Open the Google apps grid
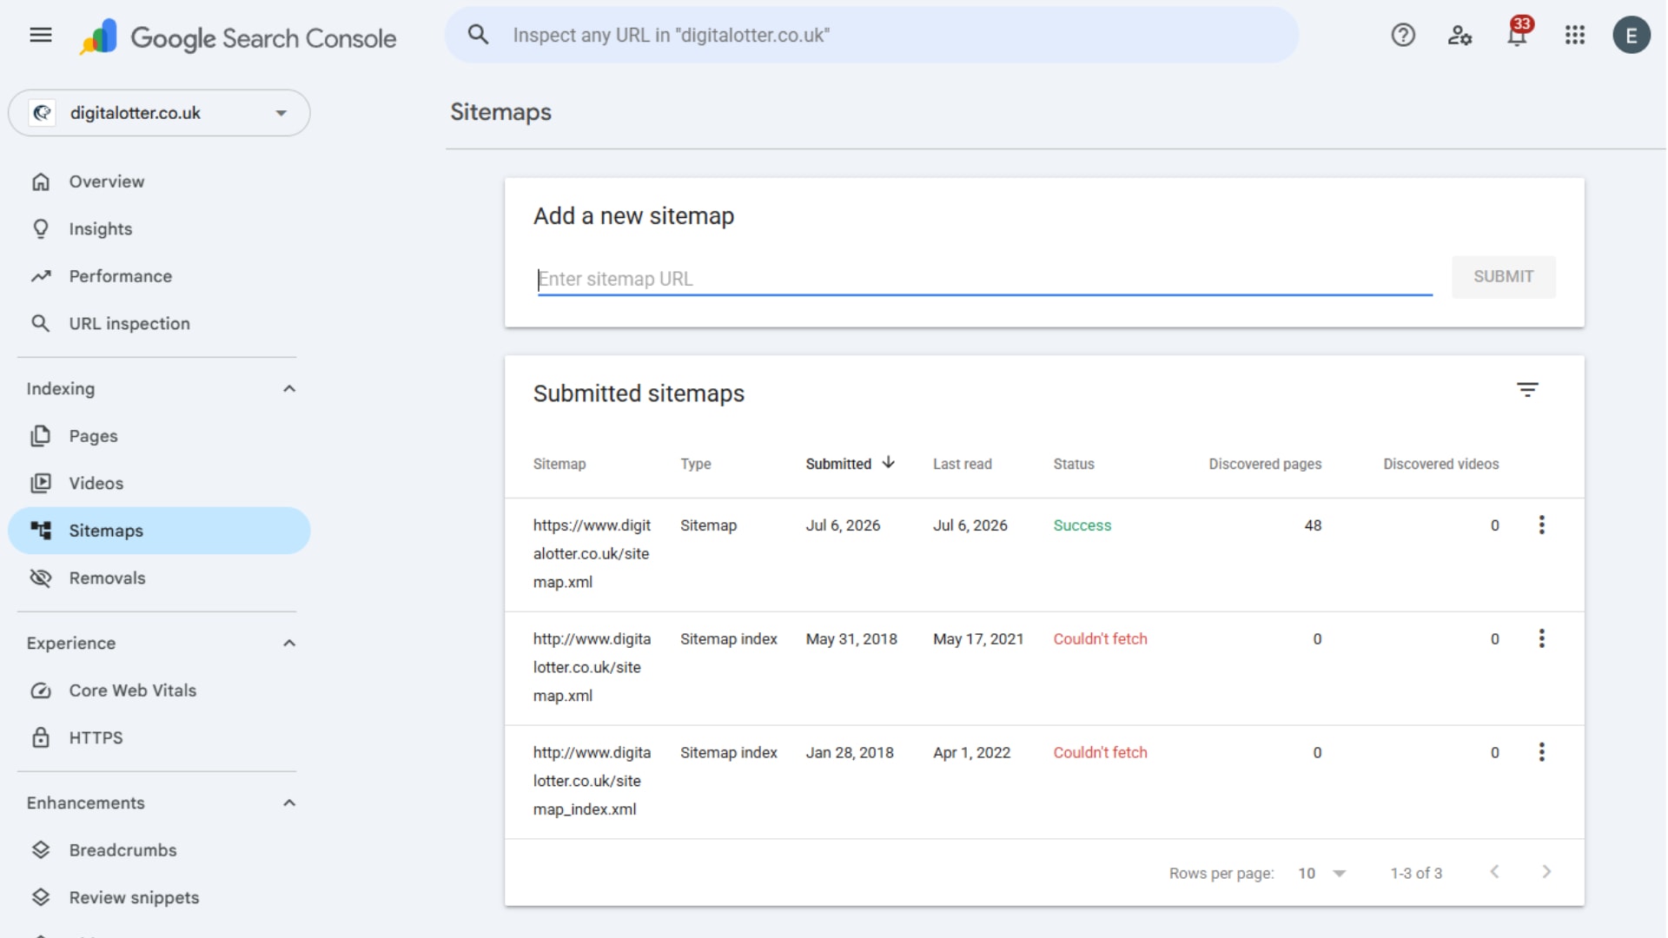 click(x=1575, y=36)
